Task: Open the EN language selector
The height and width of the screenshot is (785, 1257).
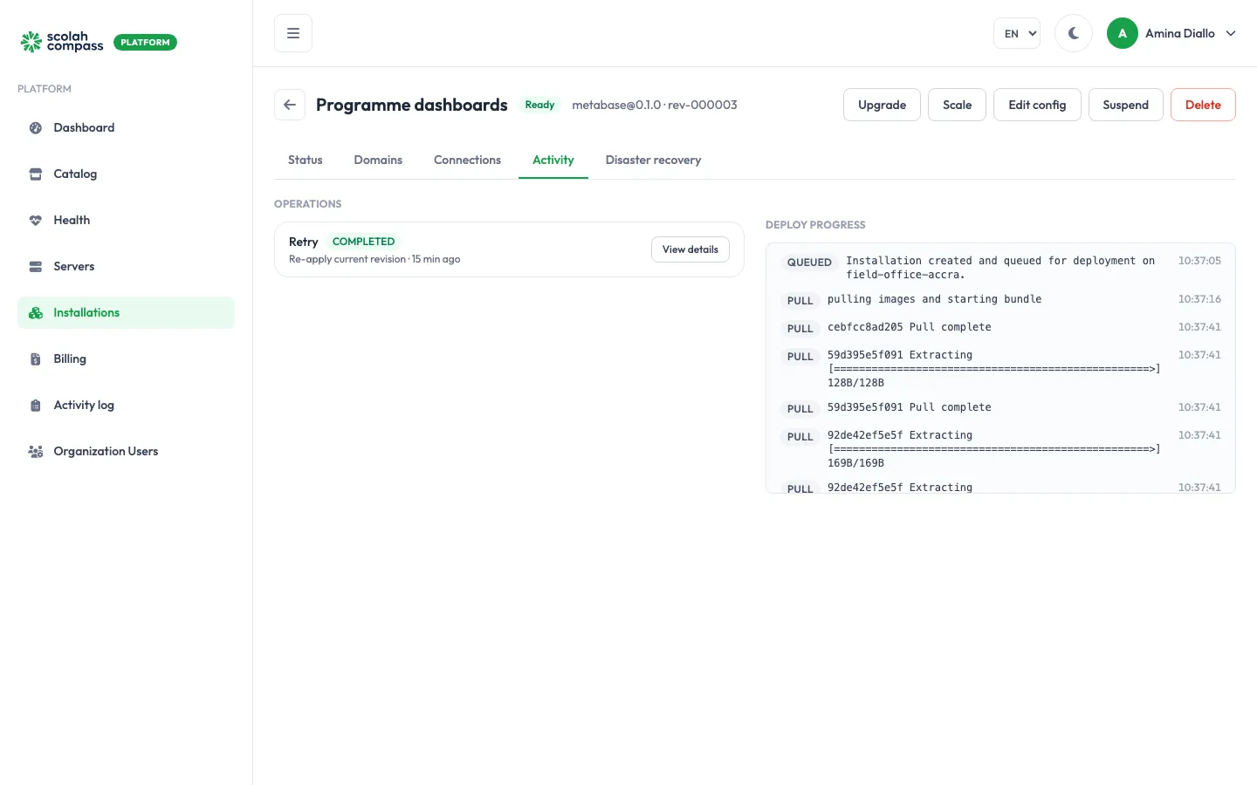Action: point(1017,33)
